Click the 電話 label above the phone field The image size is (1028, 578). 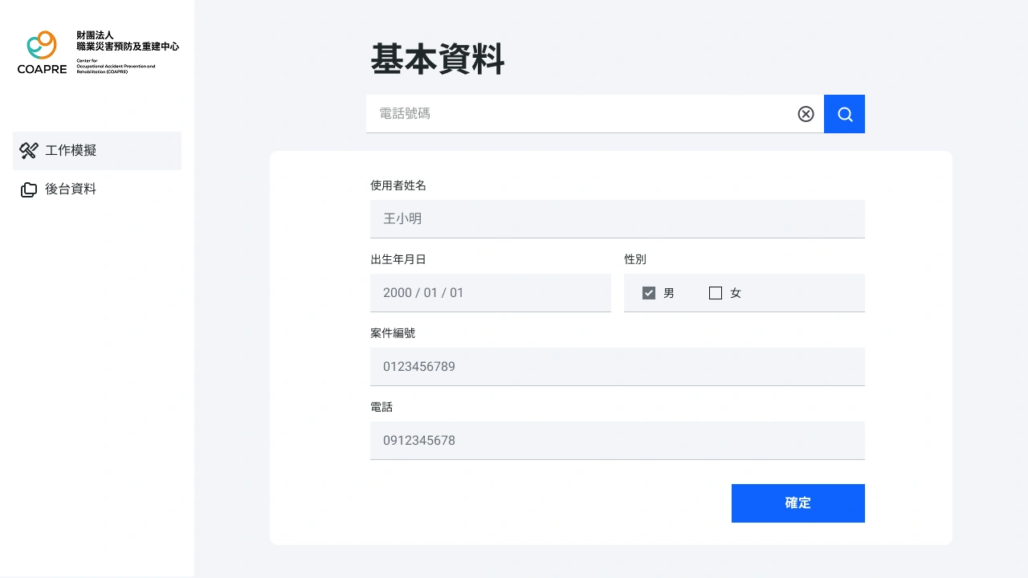[381, 407]
